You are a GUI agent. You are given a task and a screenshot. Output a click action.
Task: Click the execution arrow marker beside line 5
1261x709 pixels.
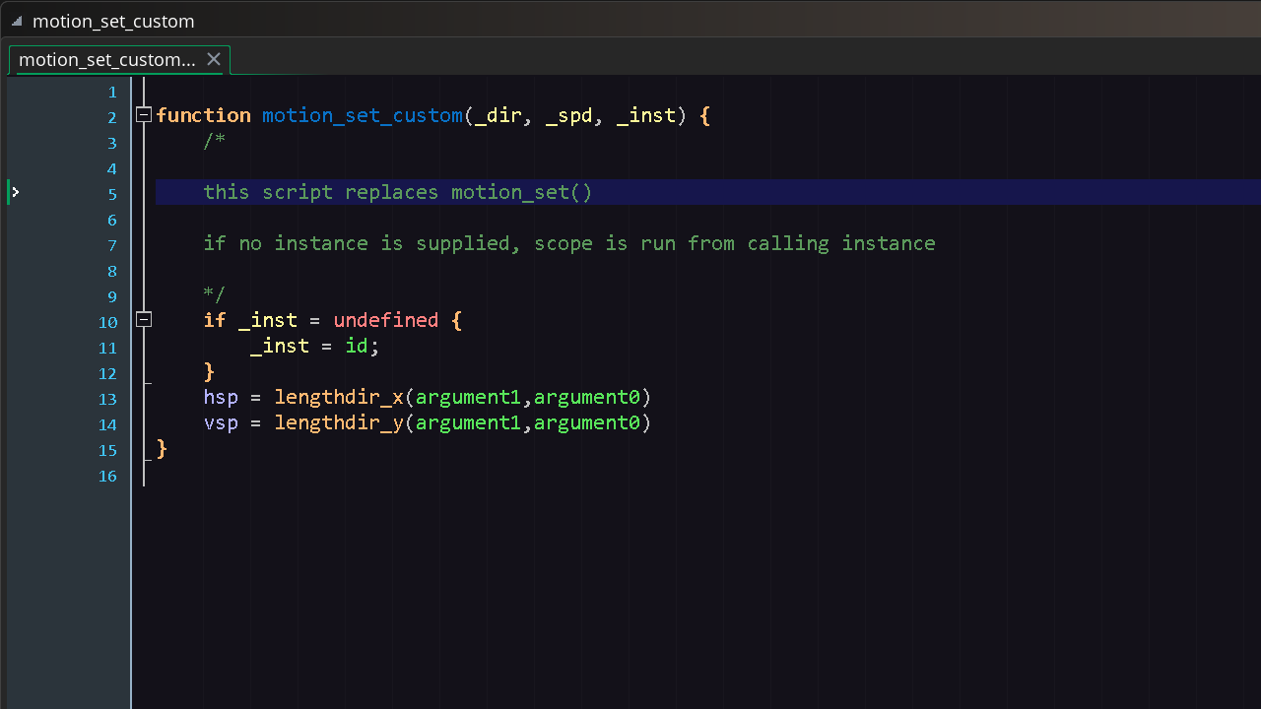[x=14, y=192]
